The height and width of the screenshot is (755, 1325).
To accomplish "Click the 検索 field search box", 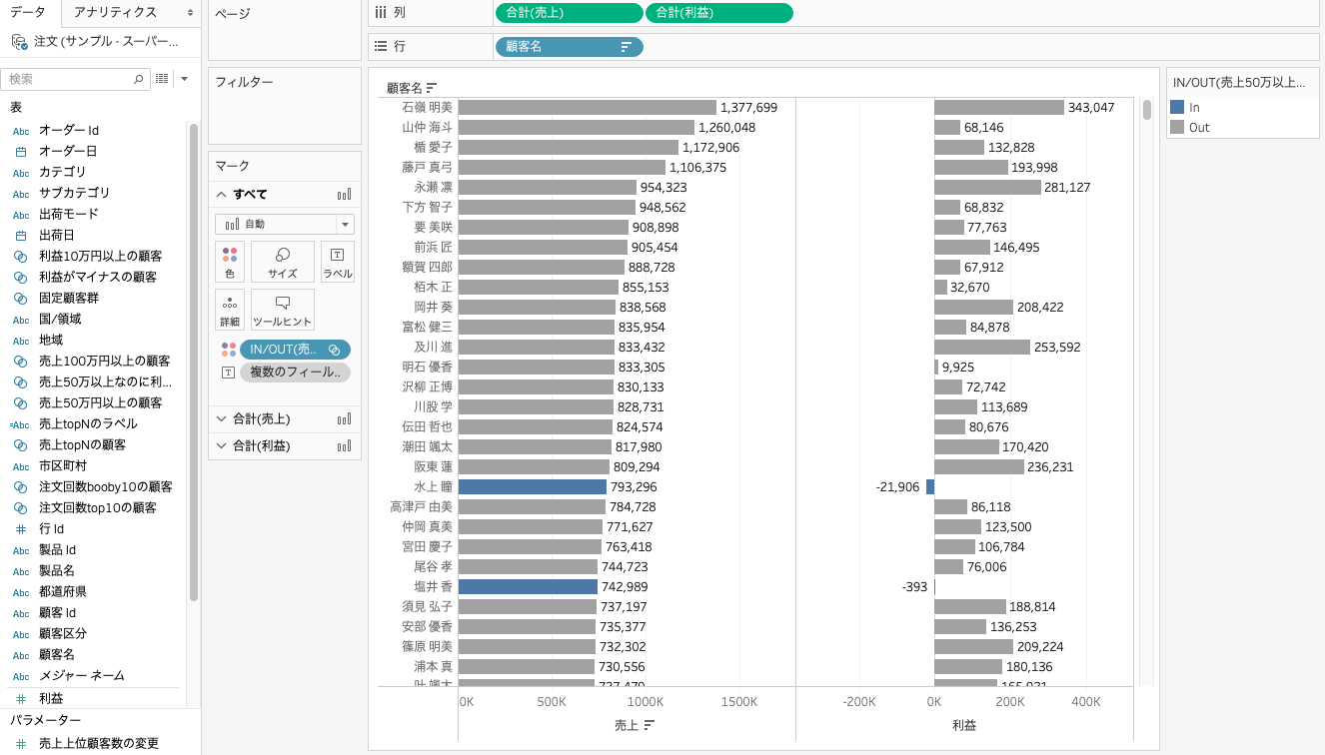I will [x=76, y=79].
